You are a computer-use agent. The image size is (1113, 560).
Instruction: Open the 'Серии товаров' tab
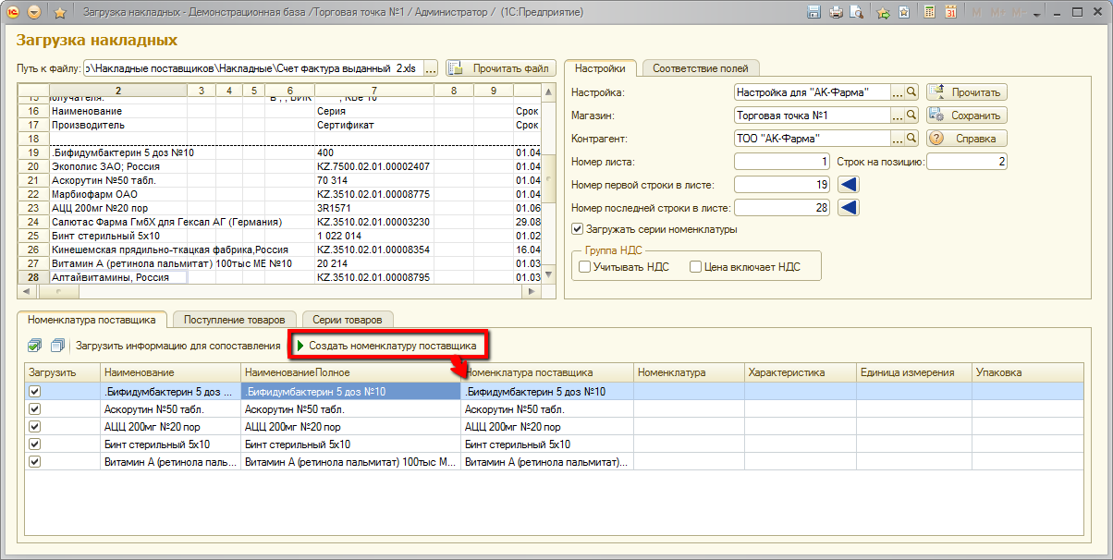tap(347, 320)
